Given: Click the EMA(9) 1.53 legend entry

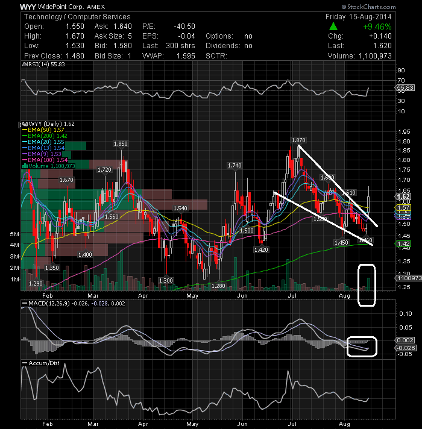Looking at the screenshot, I should point(42,154).
